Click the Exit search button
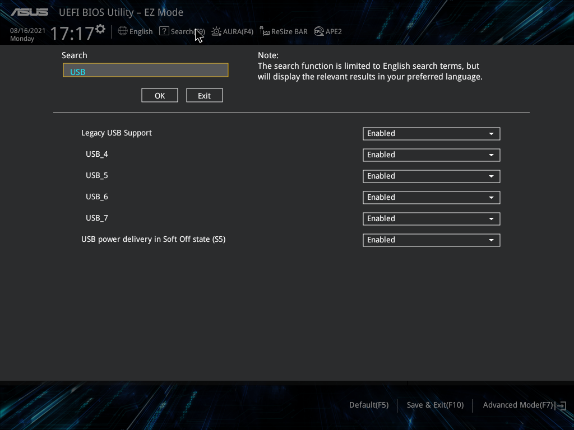This screenshot has height=430, width=574. (204, 95)
